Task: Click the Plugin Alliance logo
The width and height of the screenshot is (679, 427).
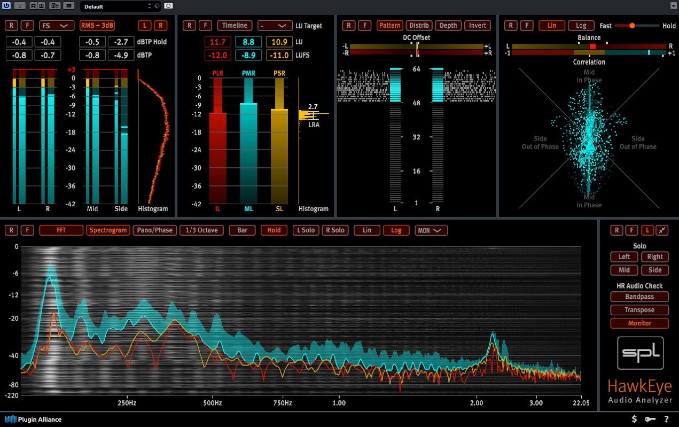Action: [x=34, y=420]
